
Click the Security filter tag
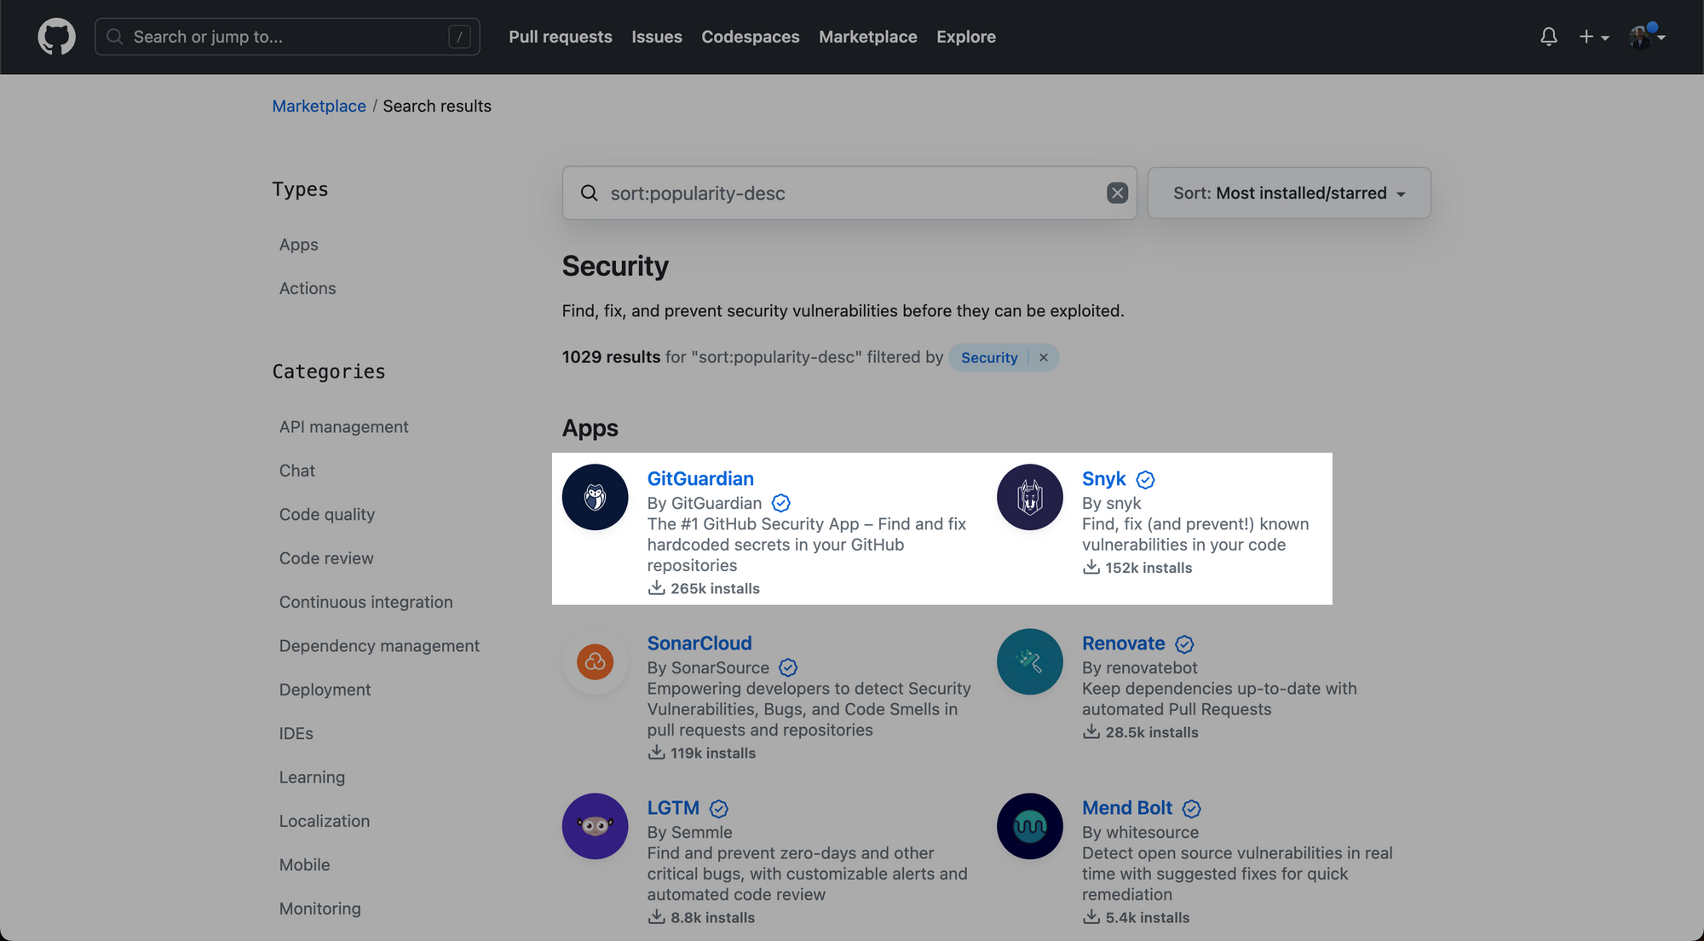click(989, 357)
